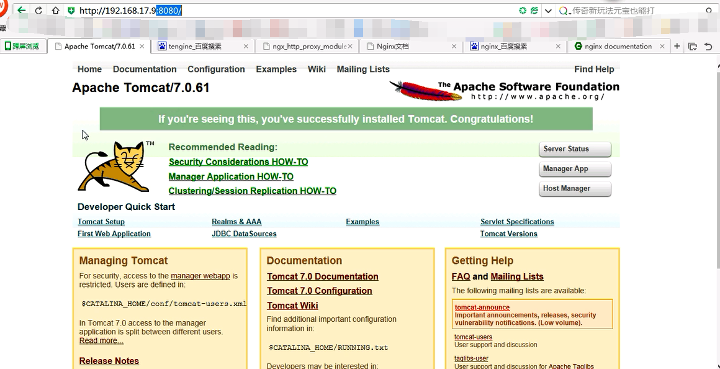Click the Apache Software Foundation feather logo
This screenshot has height=369, width=720.
(504, 90)
